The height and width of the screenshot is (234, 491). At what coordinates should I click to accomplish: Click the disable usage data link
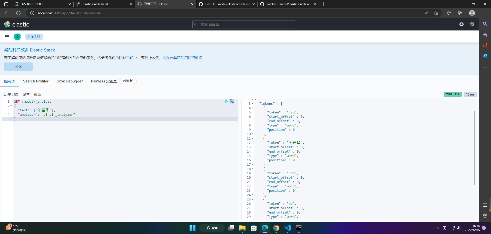pos(182,58)
